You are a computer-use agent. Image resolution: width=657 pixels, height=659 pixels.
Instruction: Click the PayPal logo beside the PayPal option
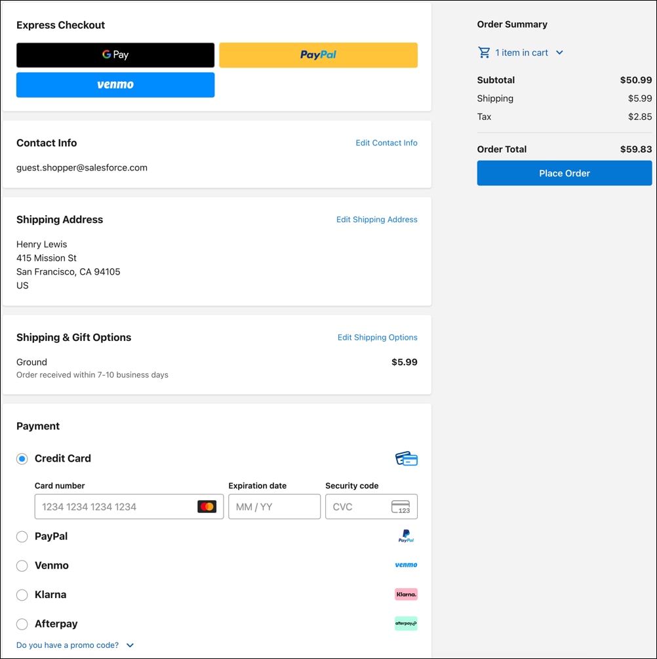[405, 536]
